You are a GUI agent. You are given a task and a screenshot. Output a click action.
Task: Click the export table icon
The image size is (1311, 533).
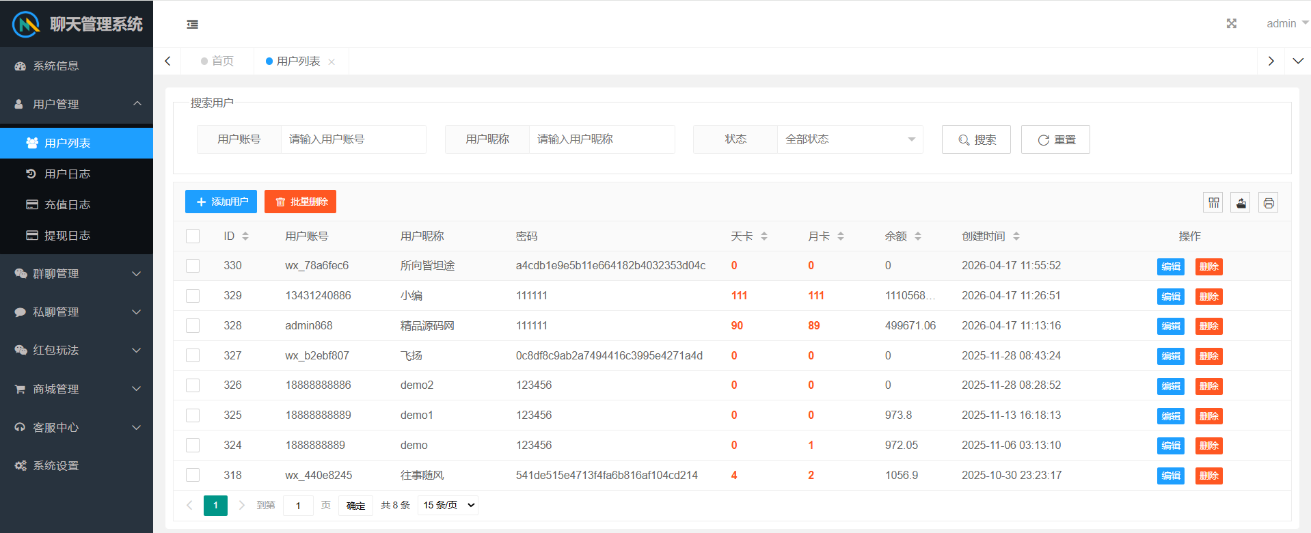point(1241,203)
